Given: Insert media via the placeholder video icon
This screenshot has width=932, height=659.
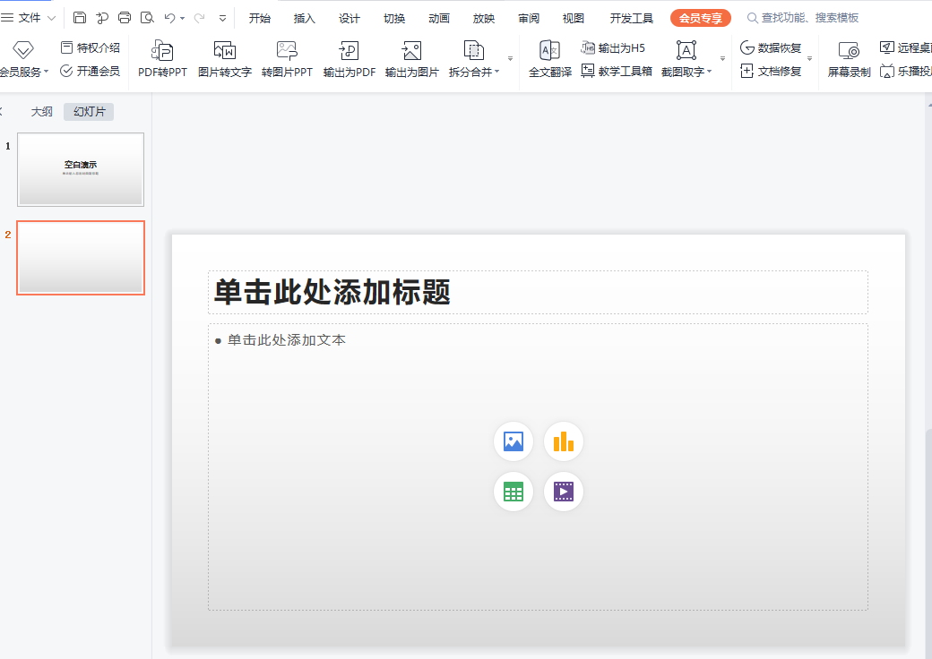Looking at the screenshot, I should coord(564,492).
